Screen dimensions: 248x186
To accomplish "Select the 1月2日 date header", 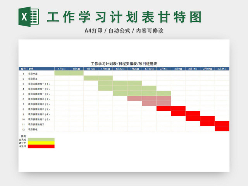I will (62, 69).
